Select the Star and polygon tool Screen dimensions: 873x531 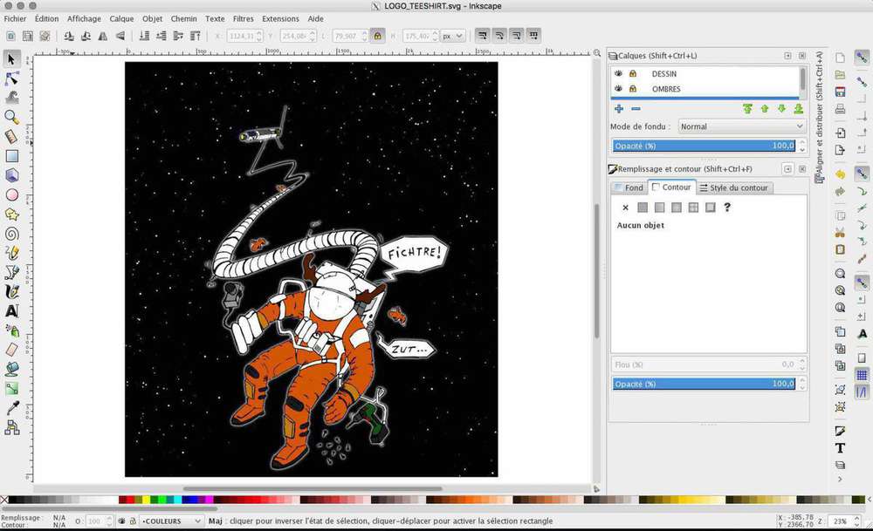point(11,214)
